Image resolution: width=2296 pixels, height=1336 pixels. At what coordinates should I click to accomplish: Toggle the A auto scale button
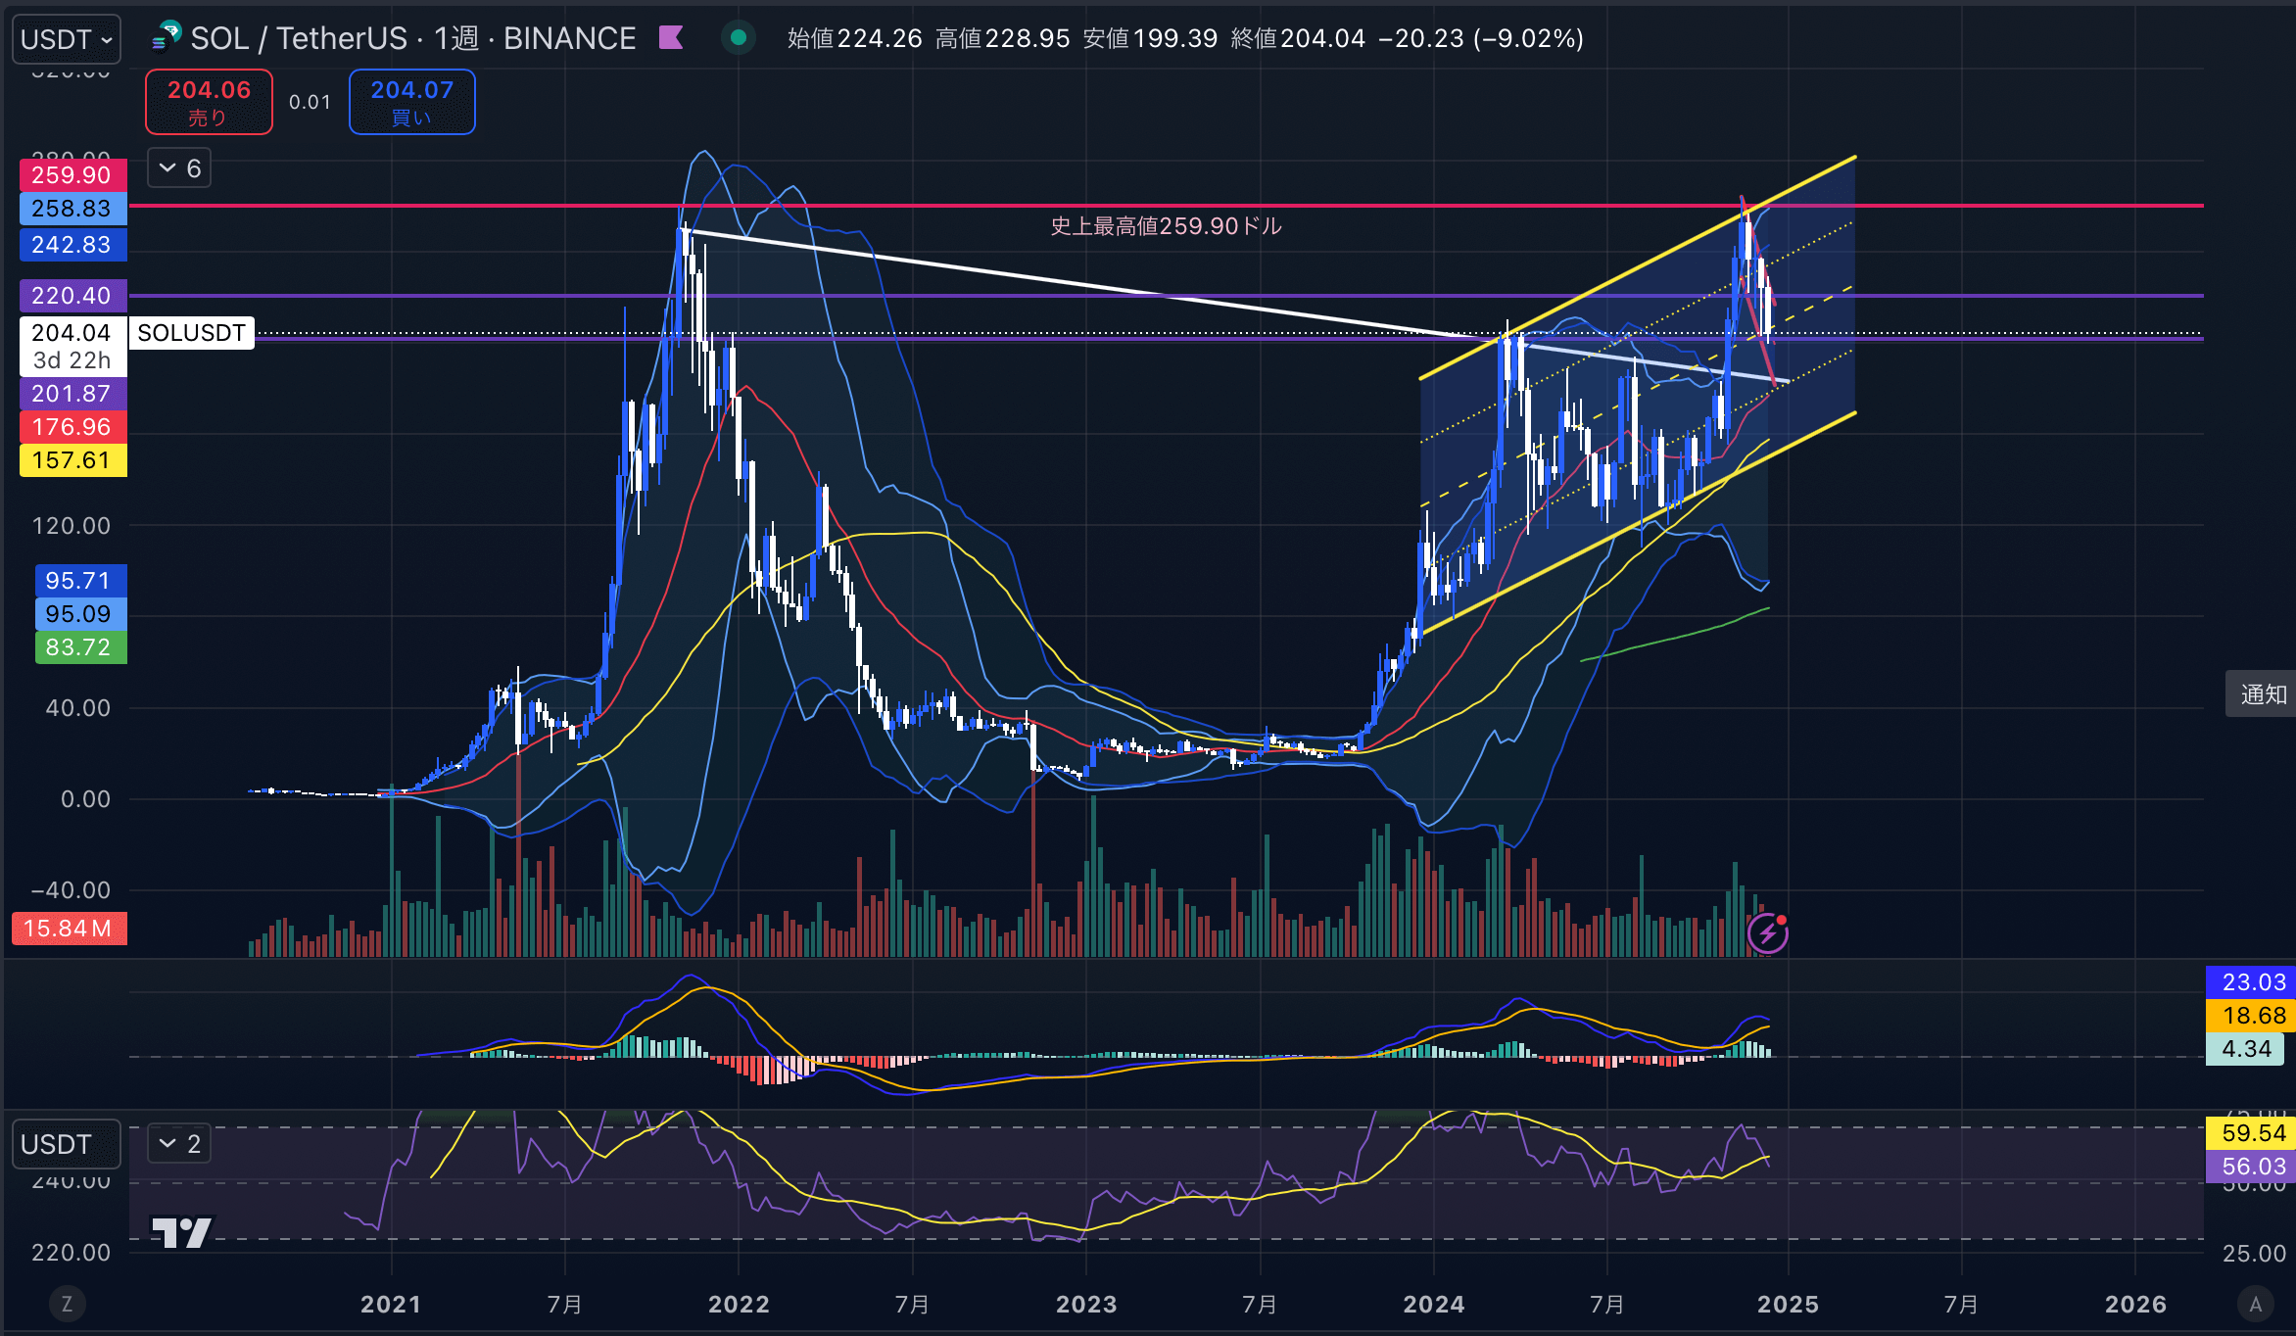(2256, 1304)
